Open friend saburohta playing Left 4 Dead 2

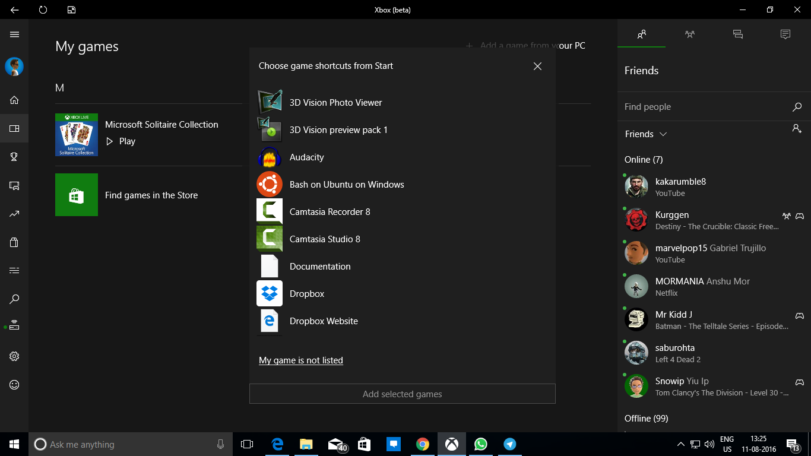[714, 353]
